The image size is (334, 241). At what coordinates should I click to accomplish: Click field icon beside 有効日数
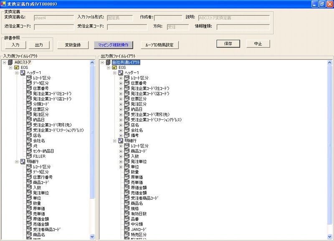click(x=127, y=214)
